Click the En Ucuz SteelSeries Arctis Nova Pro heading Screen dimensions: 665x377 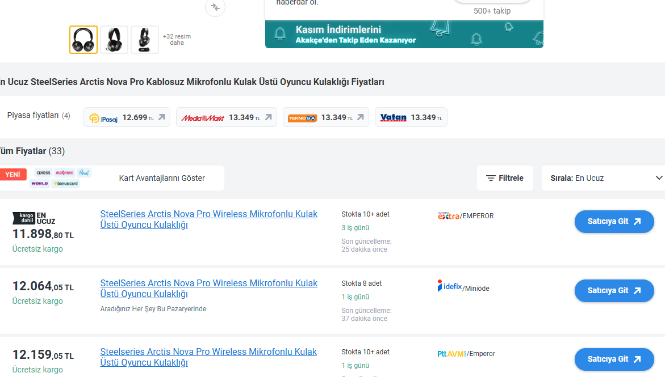click(192, 82)
